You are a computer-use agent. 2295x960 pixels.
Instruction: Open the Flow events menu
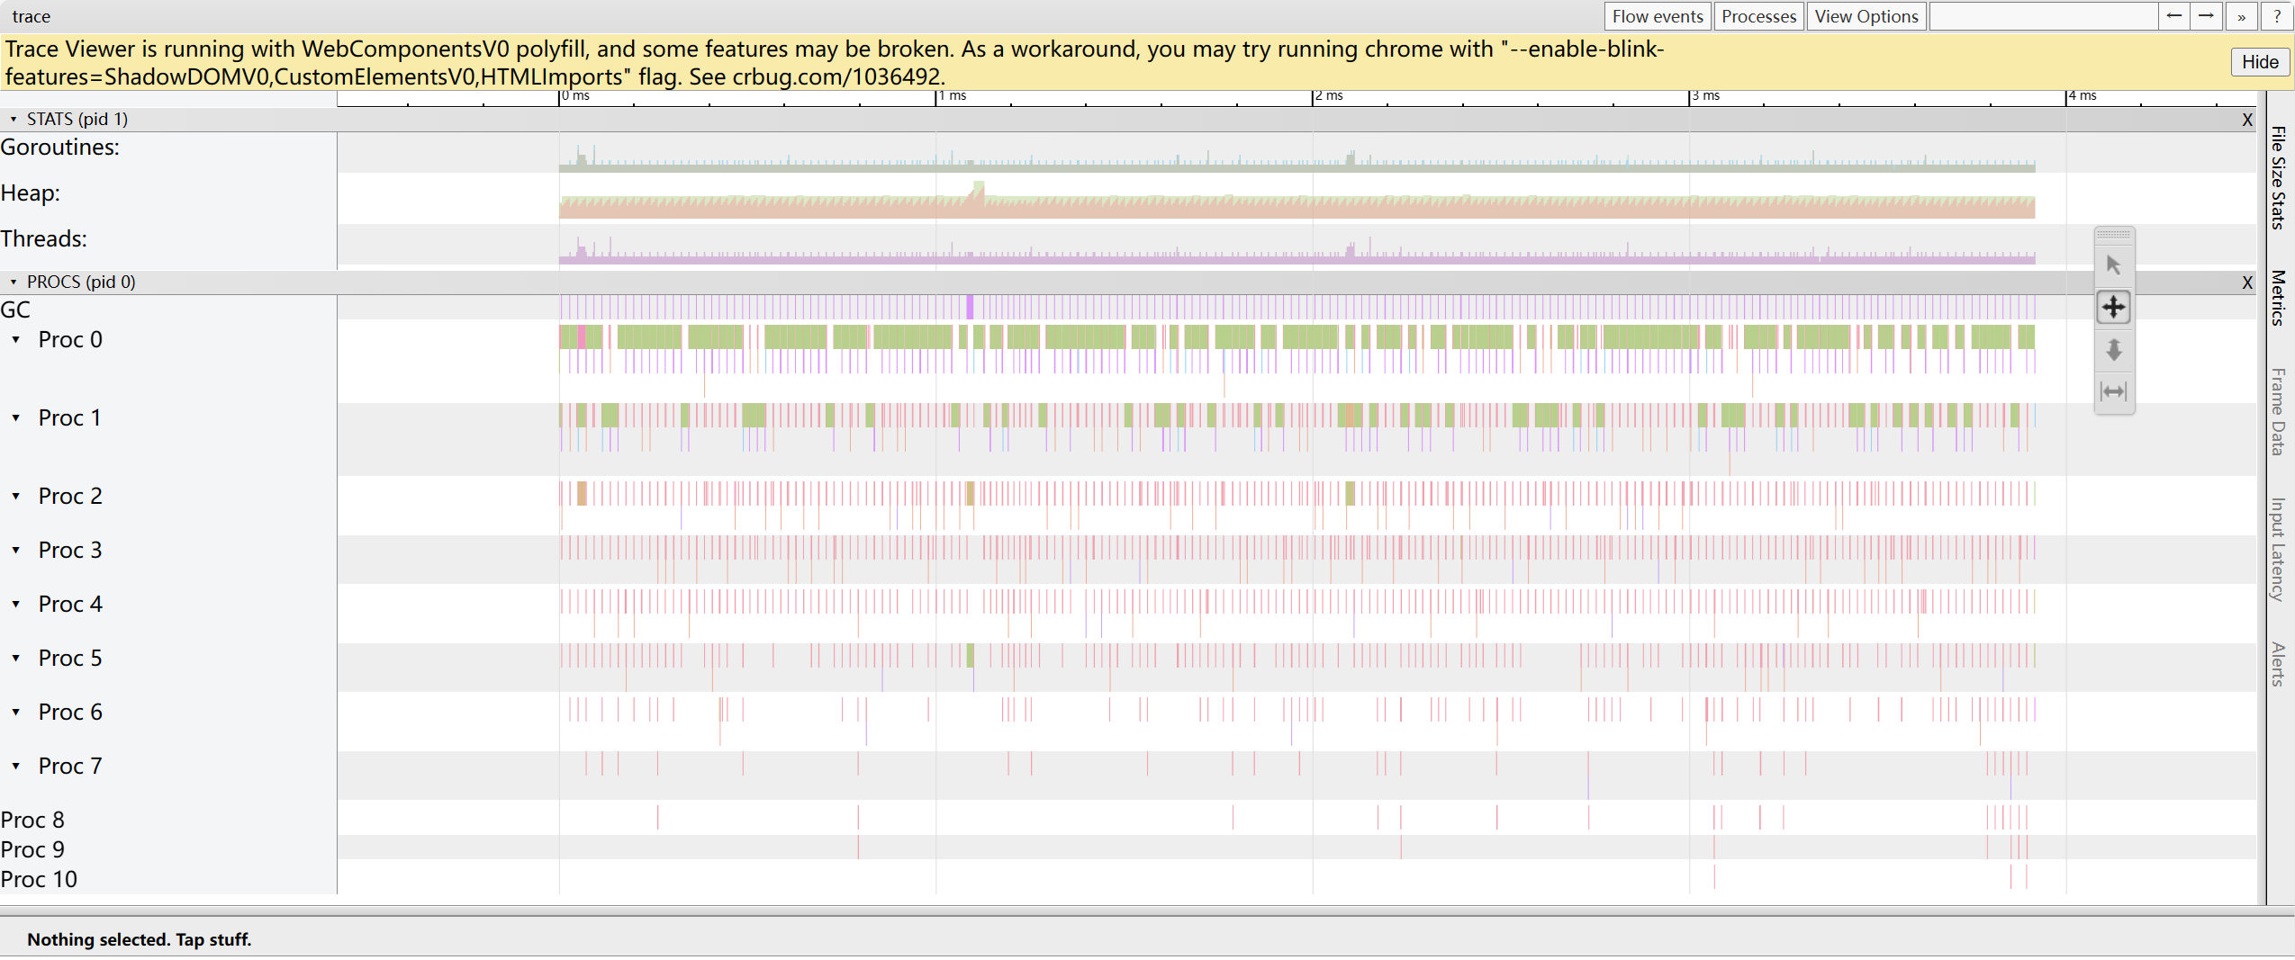pos(1657,16)
